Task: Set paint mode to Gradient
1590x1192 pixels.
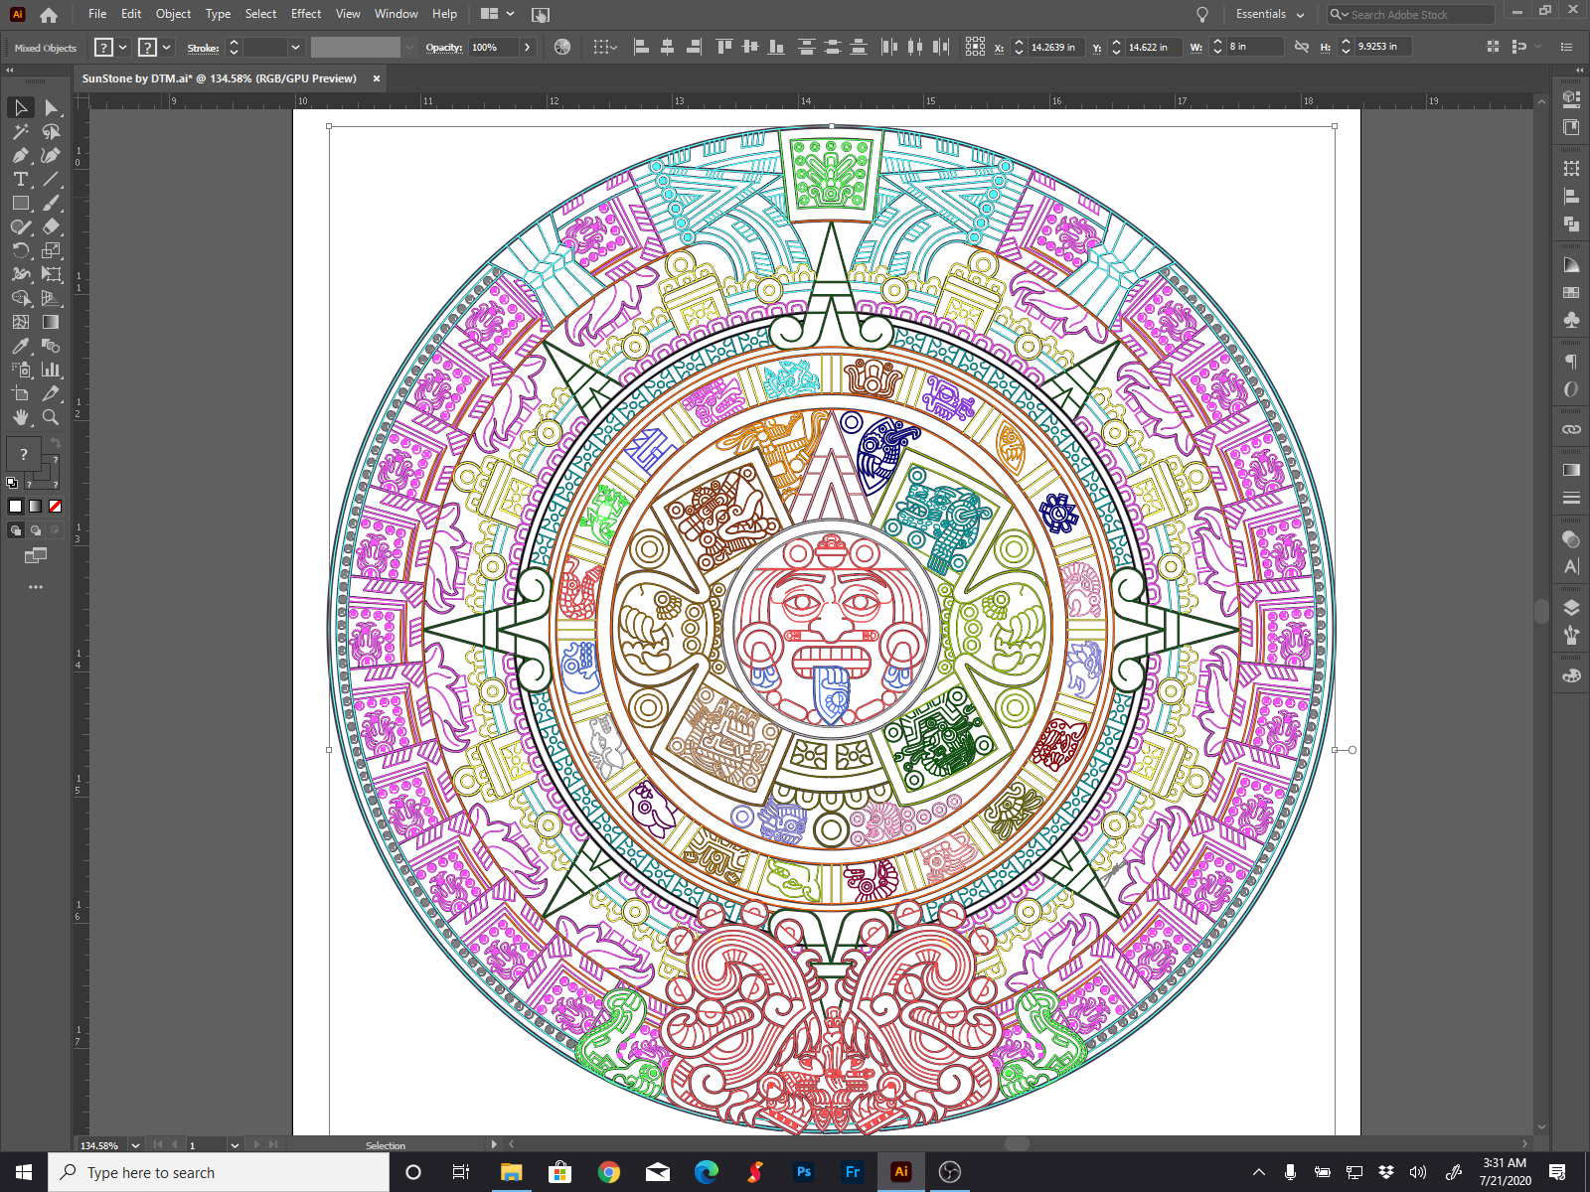Action: click(35, 507)
